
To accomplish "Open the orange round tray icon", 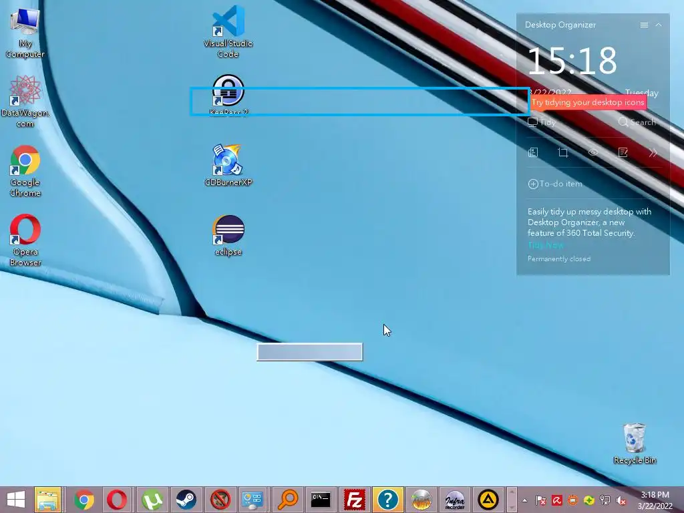I will pos(572,500).
